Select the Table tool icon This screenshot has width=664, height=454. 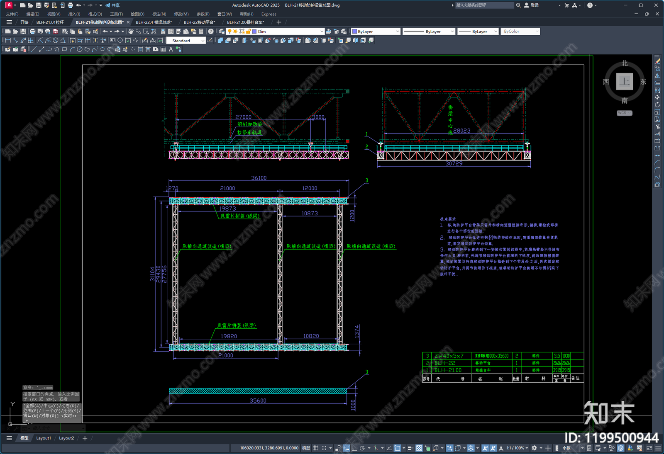[x=163, y=49]
